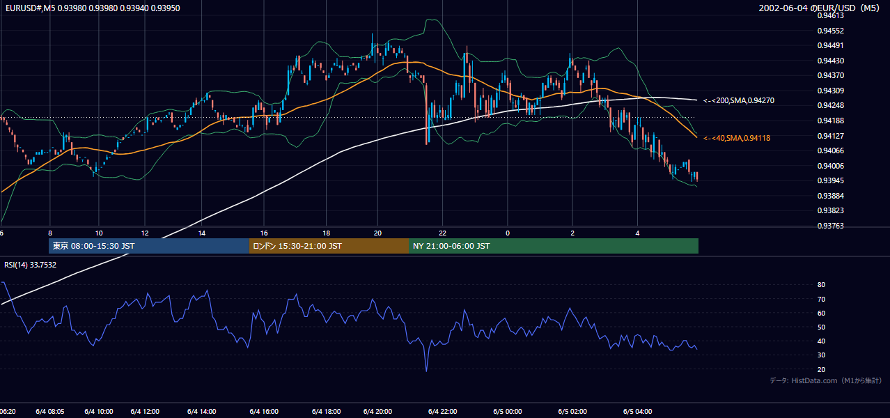Viewport: 890px width, 418px height.
Task: Select the NY 21:00-06:00 JST session bar
Action: (554, 246)
